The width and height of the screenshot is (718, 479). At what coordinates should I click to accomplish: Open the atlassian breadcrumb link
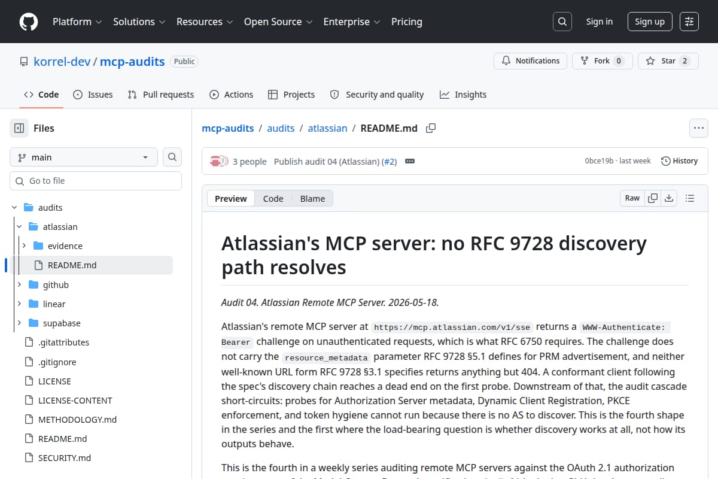(x=327, y=128)
